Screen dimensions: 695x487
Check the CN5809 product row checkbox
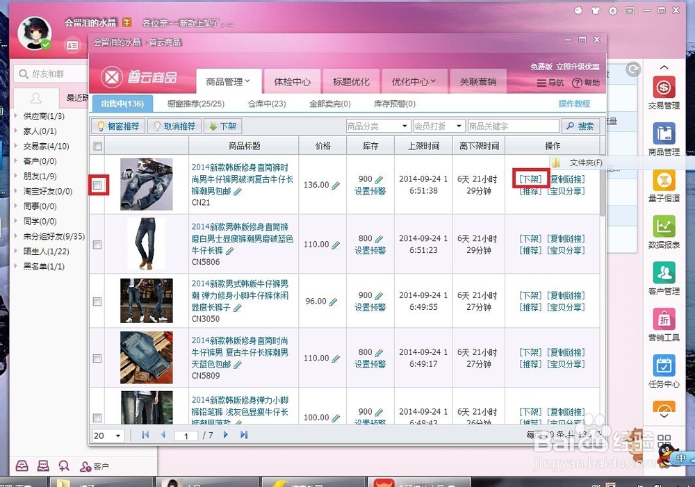coord(97,358)
